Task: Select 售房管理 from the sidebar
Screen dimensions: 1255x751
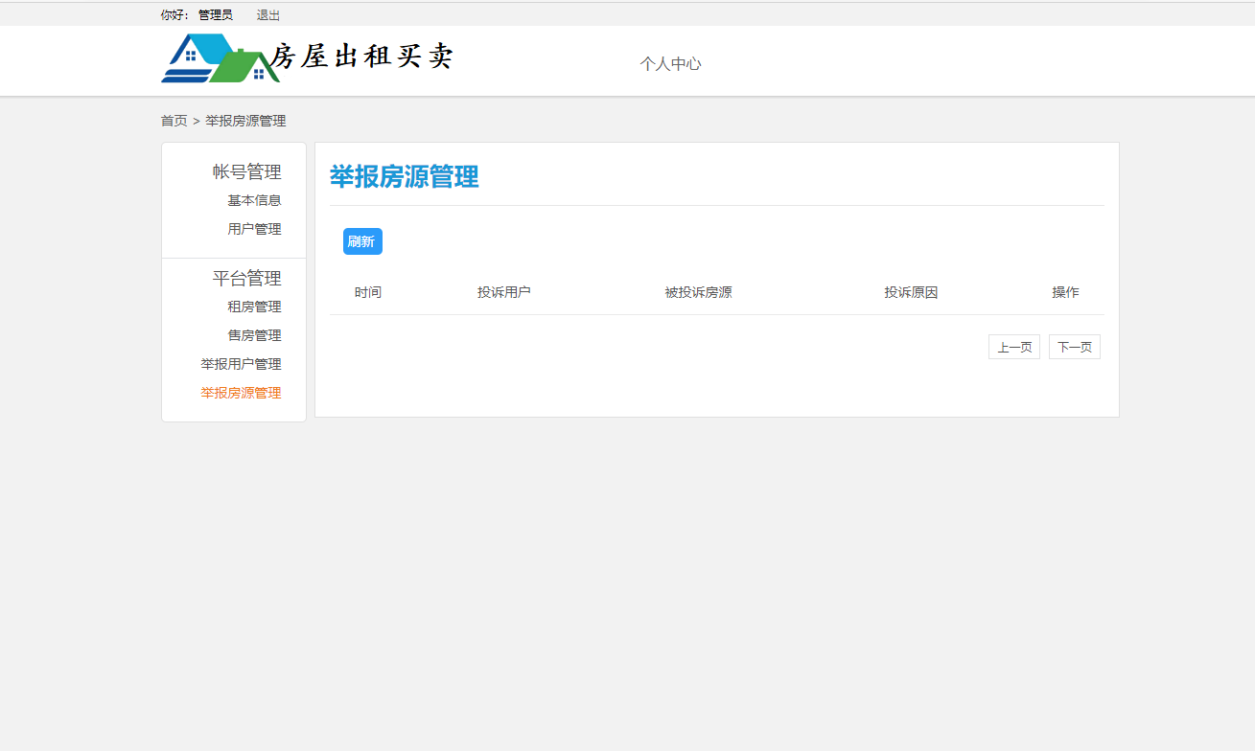Action: (254, 335)
